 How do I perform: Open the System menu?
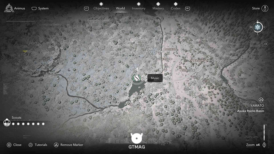point(40,8)
